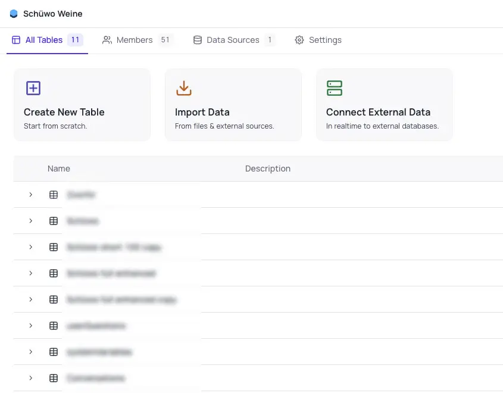Click the table grid icon in first row
Image resolution: width=503 pixels, height=393 pixels.
click(54, 195)
